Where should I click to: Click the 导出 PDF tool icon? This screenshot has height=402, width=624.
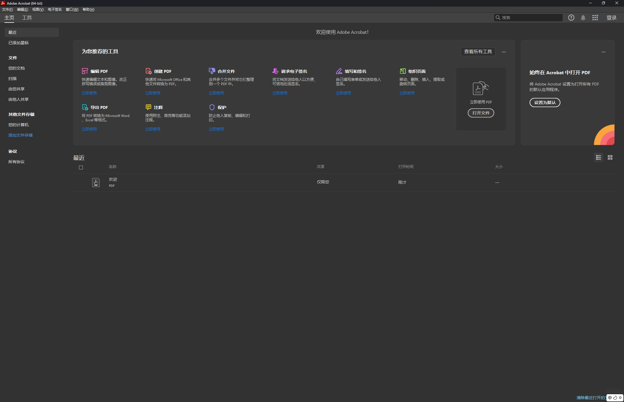tap(85, 107)
